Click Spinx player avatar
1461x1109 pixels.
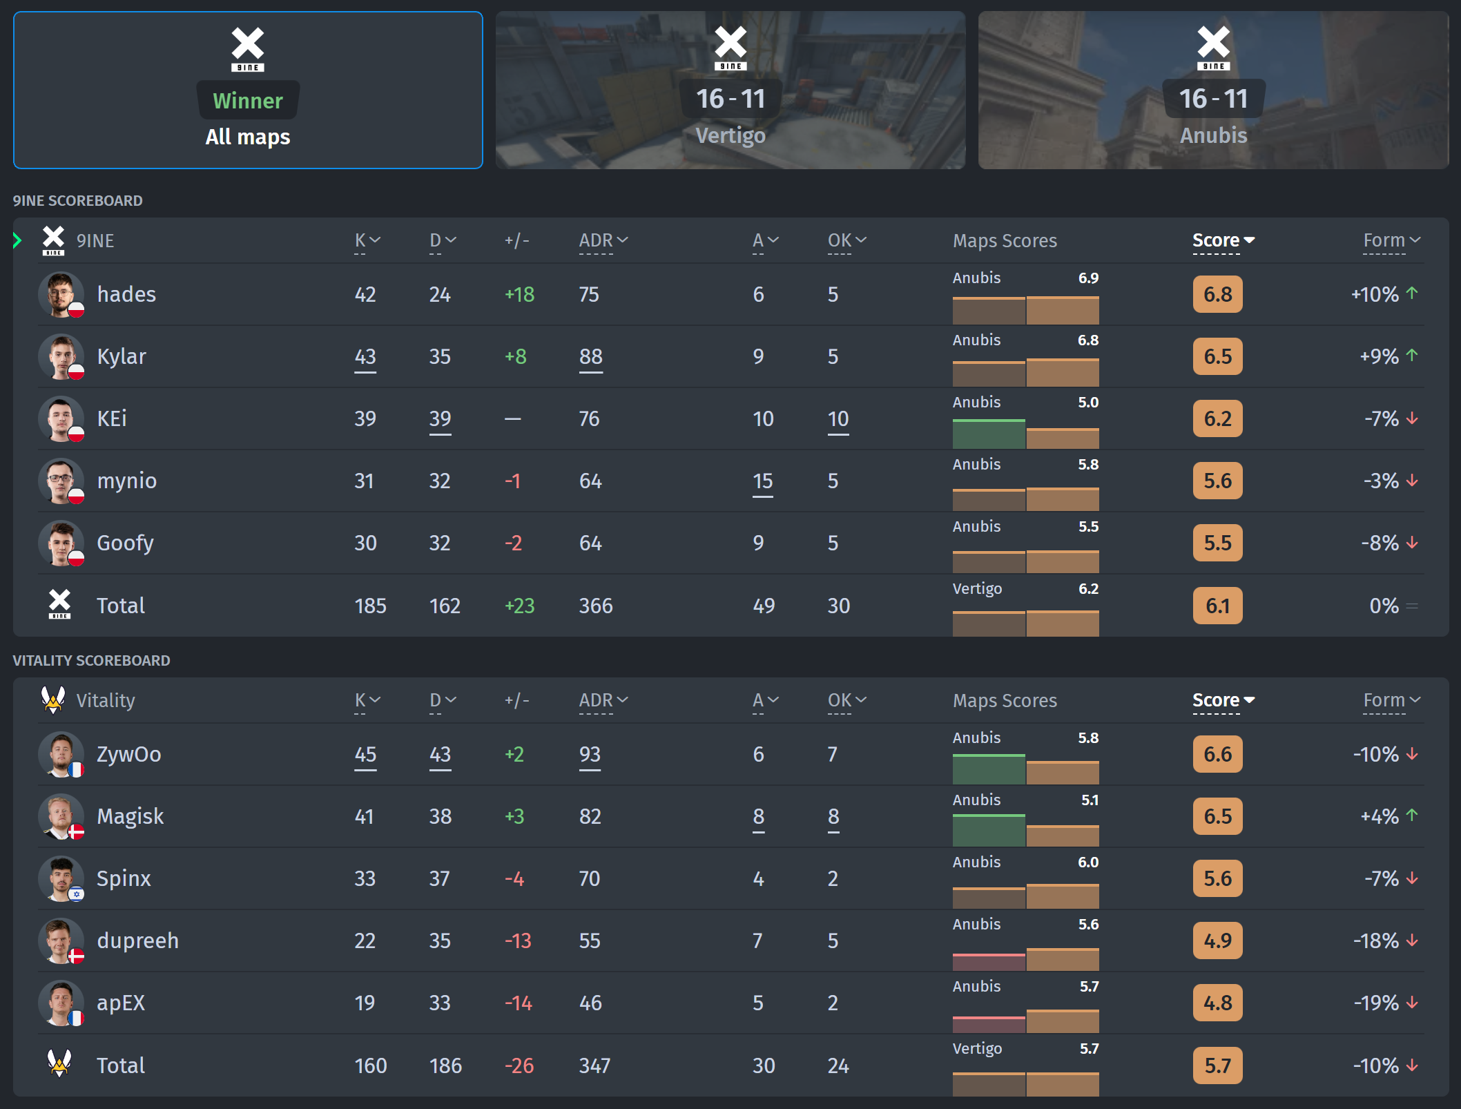61,878
